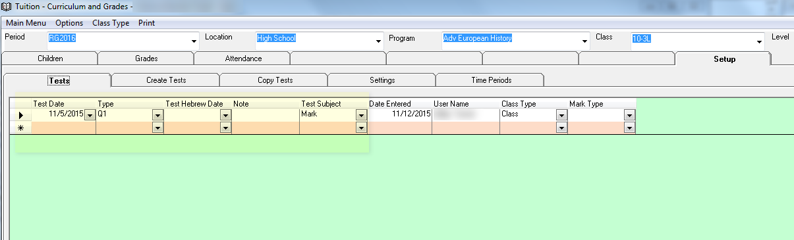Viewport: 794px width, 240px height.
Task: Open Test Subject dropdown showing Mark
Action: 360,114
